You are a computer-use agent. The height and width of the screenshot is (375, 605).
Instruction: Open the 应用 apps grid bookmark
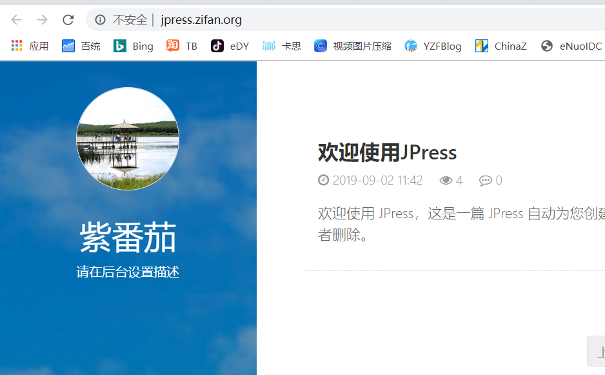(30, 46)
